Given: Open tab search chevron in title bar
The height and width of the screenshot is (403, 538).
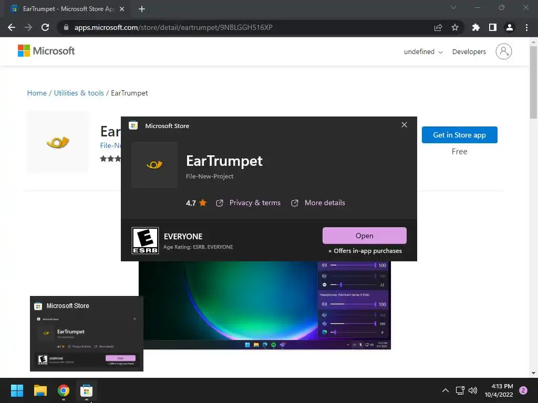Looking at the screenshot, I should pyautogui.click(x=453, y=7).
